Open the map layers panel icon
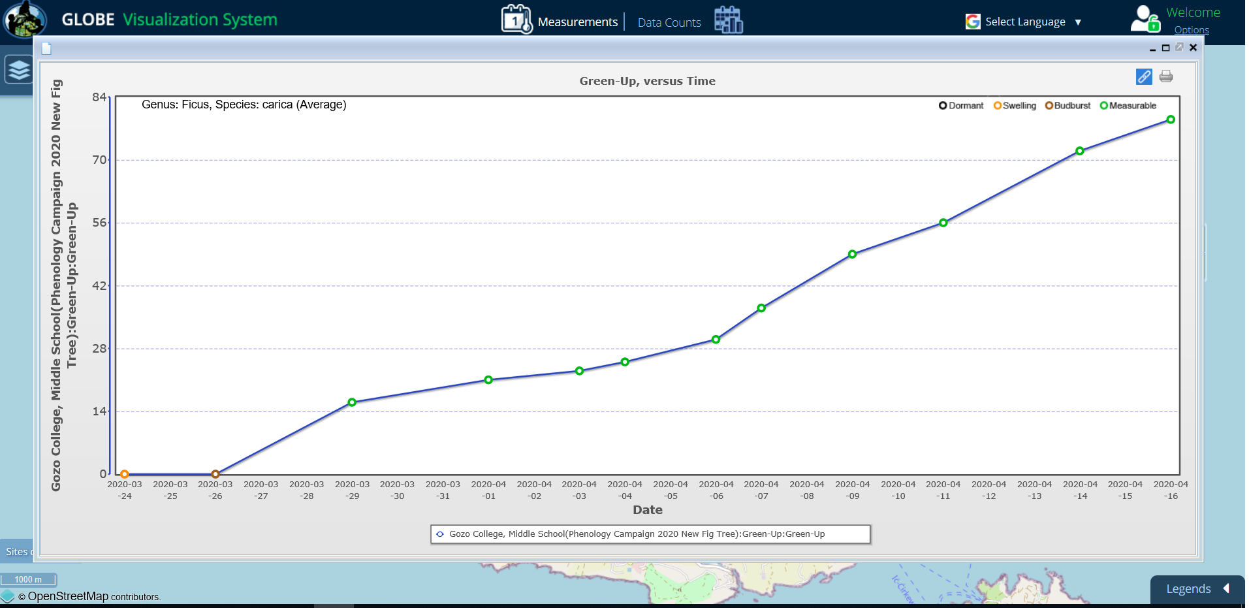 [x=19, y=69]
